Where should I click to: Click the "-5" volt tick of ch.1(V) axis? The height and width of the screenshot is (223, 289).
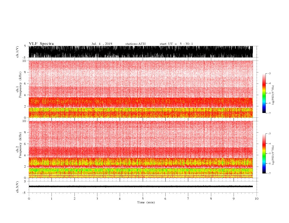[25, 58]
